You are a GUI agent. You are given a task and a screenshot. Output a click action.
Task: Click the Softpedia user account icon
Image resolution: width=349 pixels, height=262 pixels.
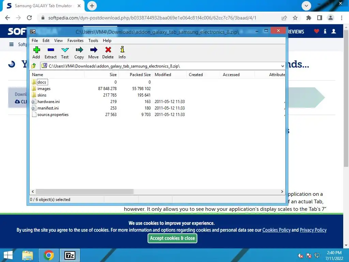tap(334, 31)
